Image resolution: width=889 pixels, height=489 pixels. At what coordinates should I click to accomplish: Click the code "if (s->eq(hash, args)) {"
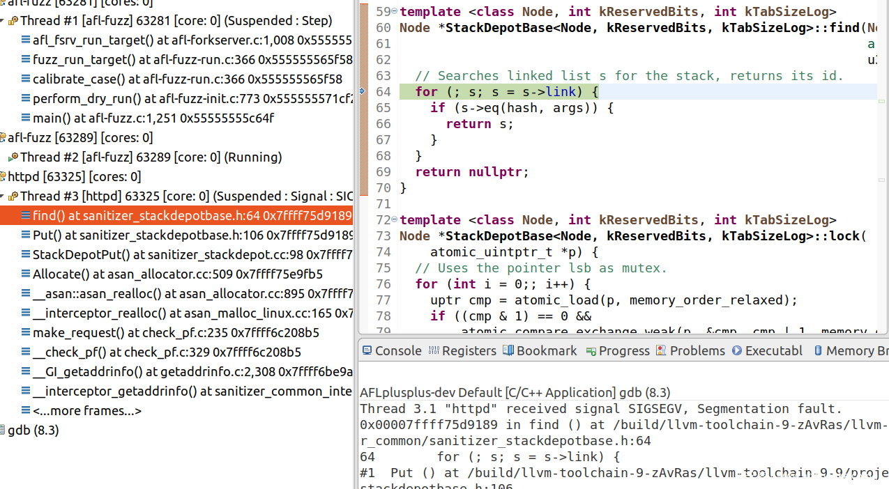522,107
